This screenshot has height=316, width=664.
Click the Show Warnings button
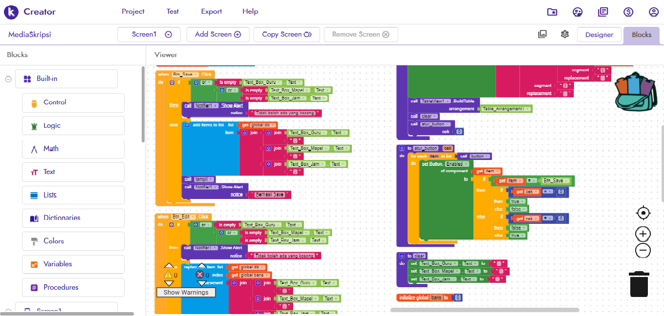(x=186, y=292)
